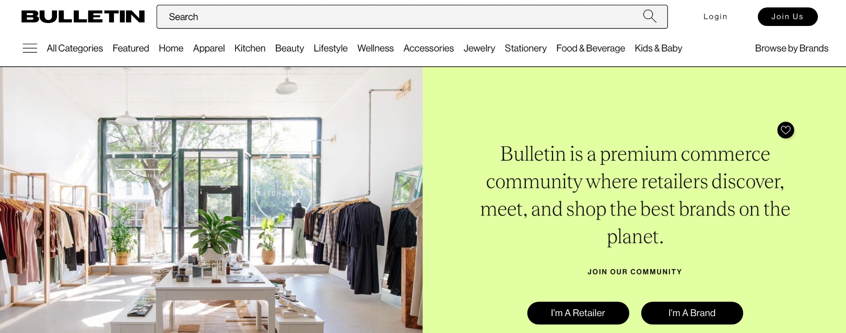The image size is (846, 333).
Task: Select the Apparel category
Action: click(x=209, y=48)
